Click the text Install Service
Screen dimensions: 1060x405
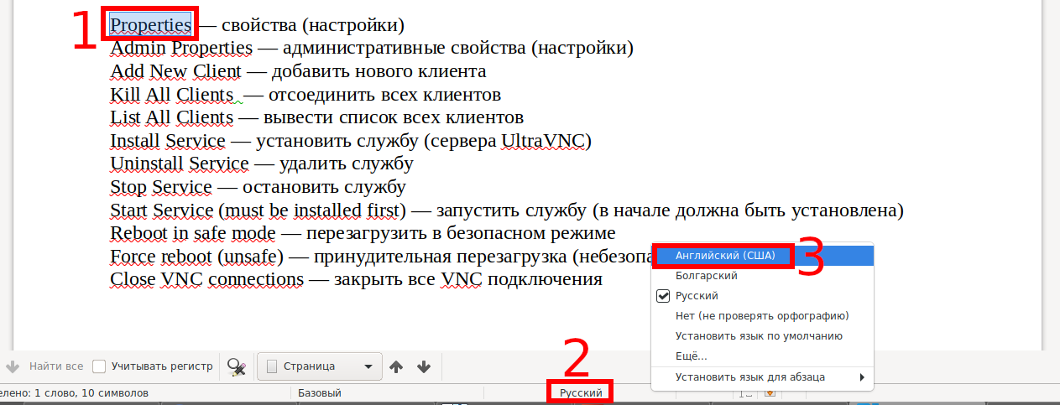click(x=168, y=140)
